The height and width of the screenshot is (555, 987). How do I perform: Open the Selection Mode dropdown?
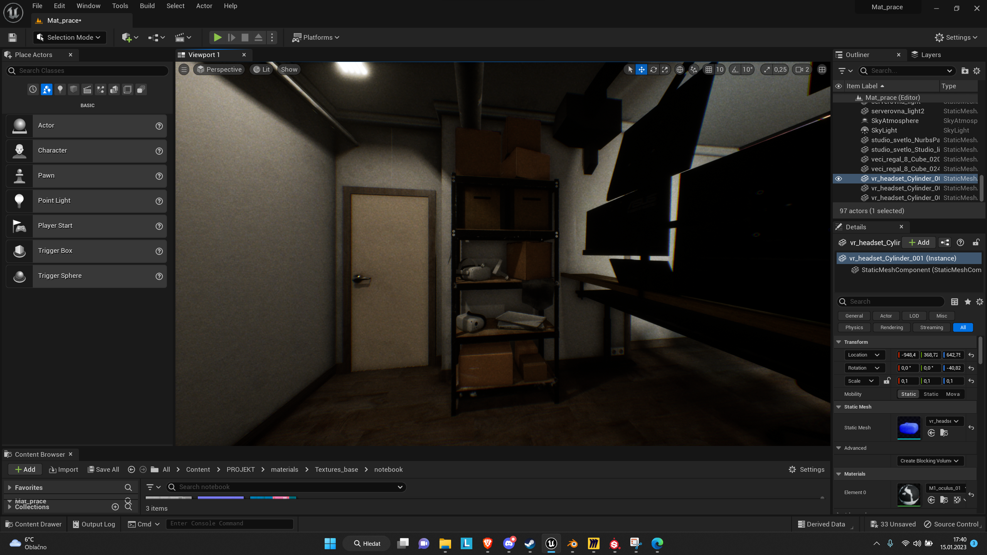[x=70, y=37]
